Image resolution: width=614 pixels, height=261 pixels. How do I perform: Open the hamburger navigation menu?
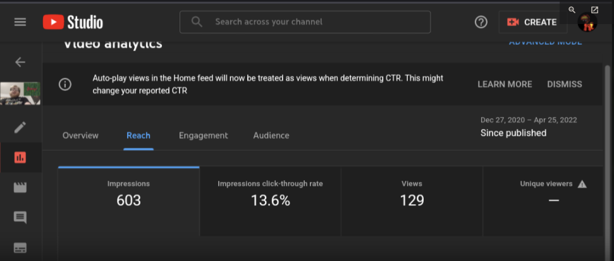(x=20, y=22)
